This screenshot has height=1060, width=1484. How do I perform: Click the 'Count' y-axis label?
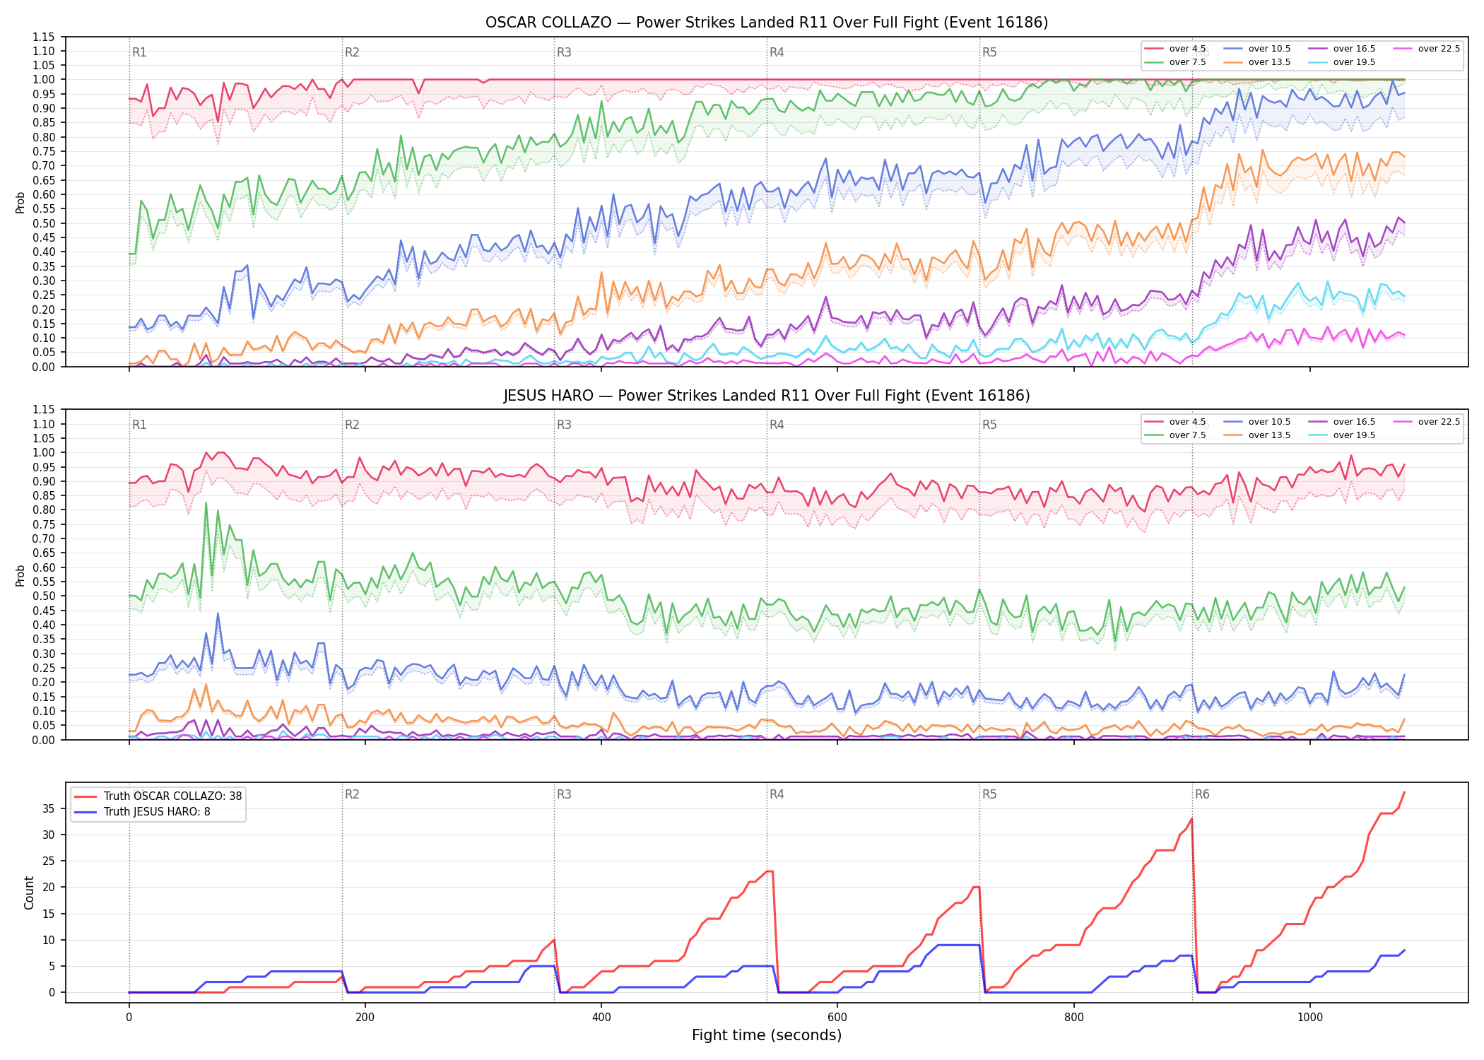[29, 893]
